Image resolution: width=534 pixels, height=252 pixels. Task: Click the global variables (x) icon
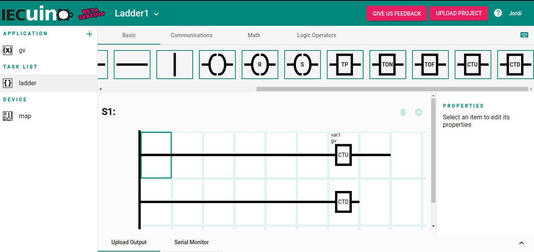point(8,50)
